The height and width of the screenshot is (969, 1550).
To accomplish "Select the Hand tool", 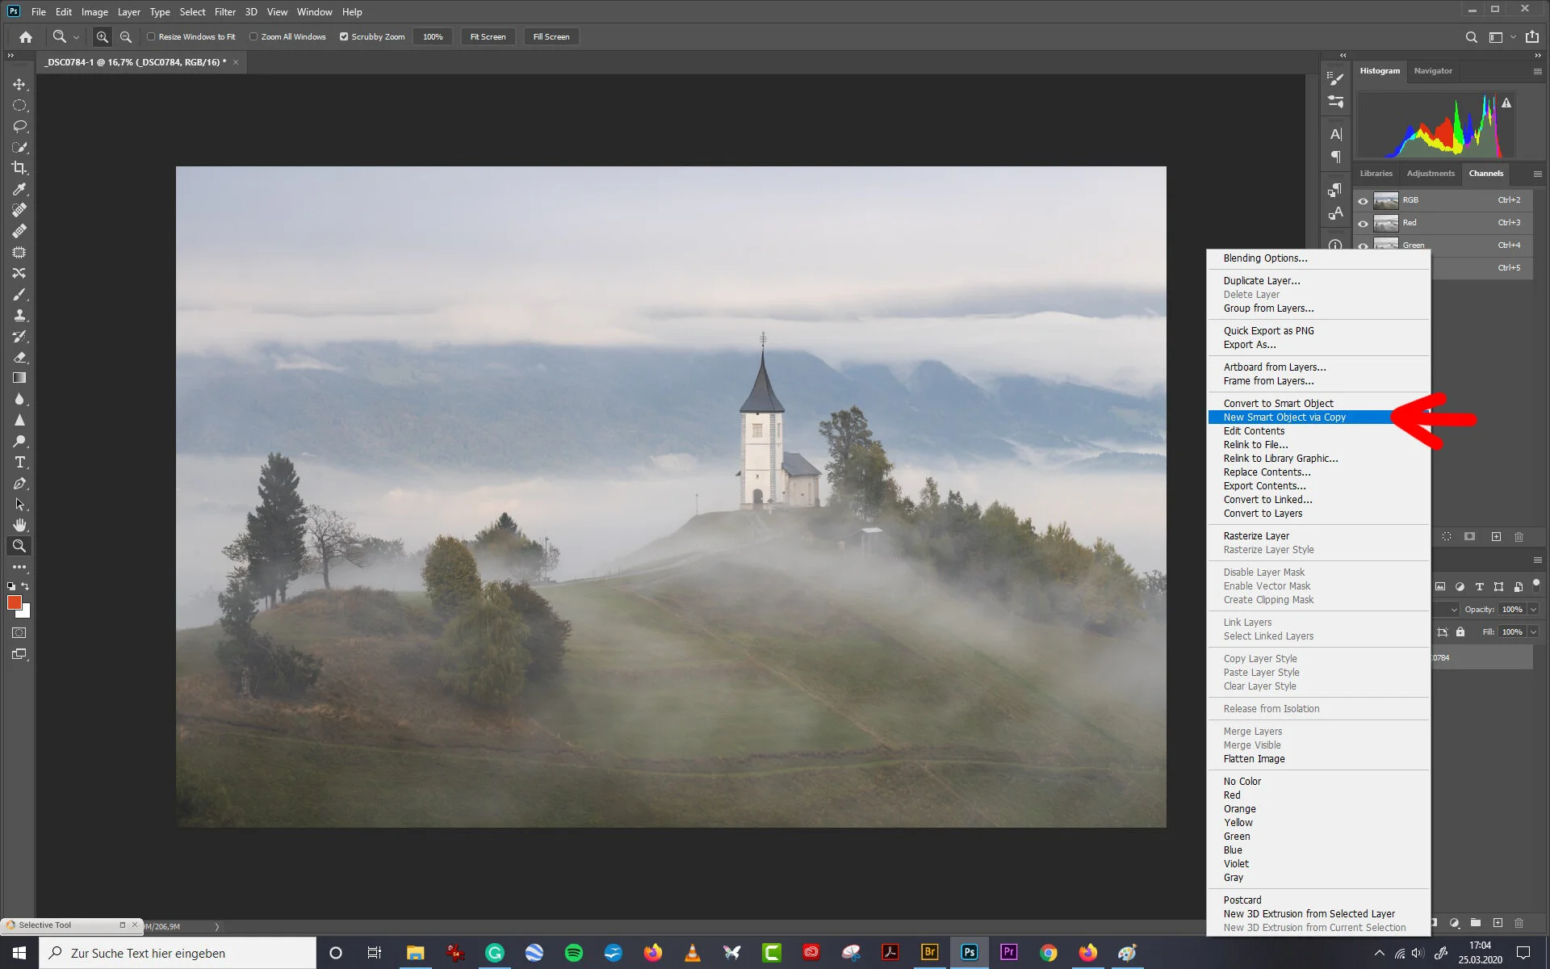I will 19,525.
